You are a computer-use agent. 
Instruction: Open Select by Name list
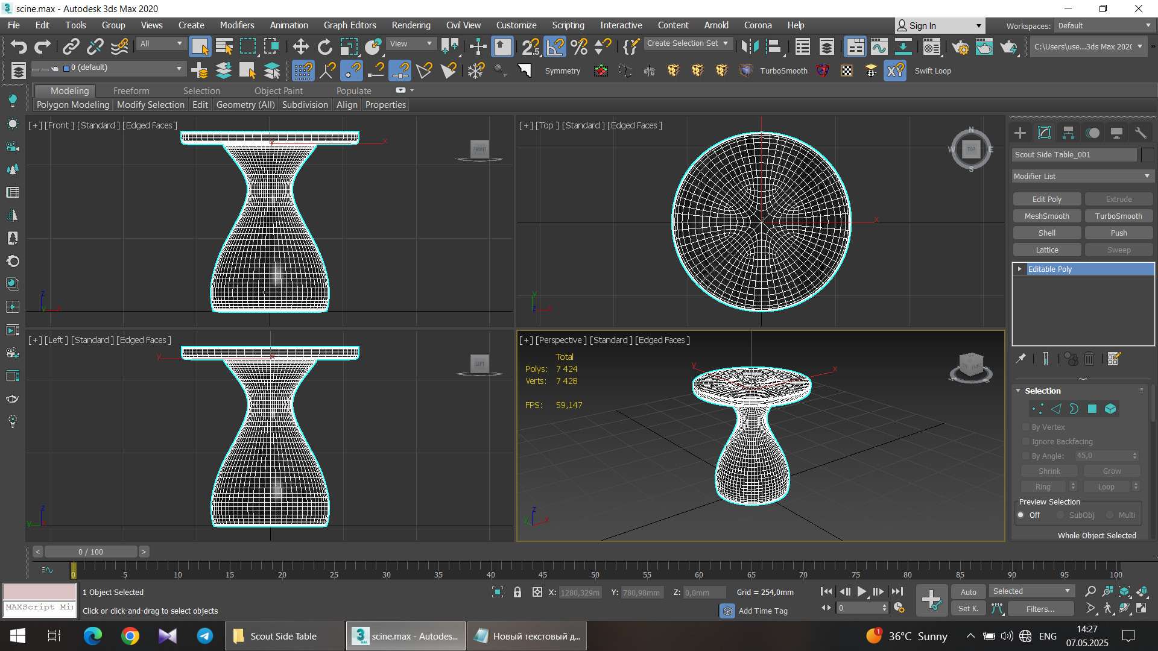point(224,46)
